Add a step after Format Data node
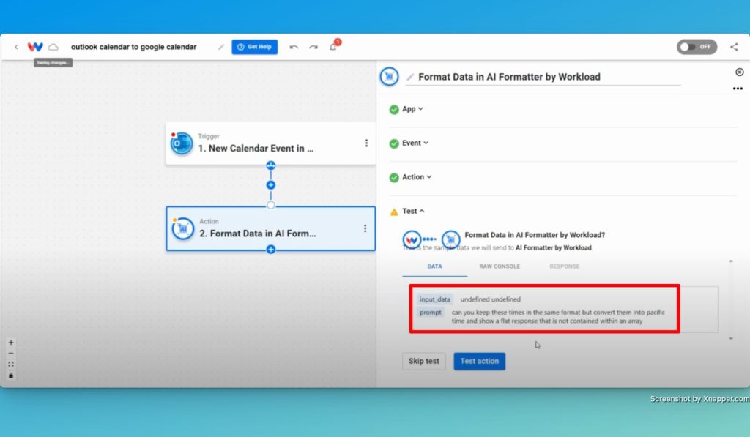 [271, 249]
